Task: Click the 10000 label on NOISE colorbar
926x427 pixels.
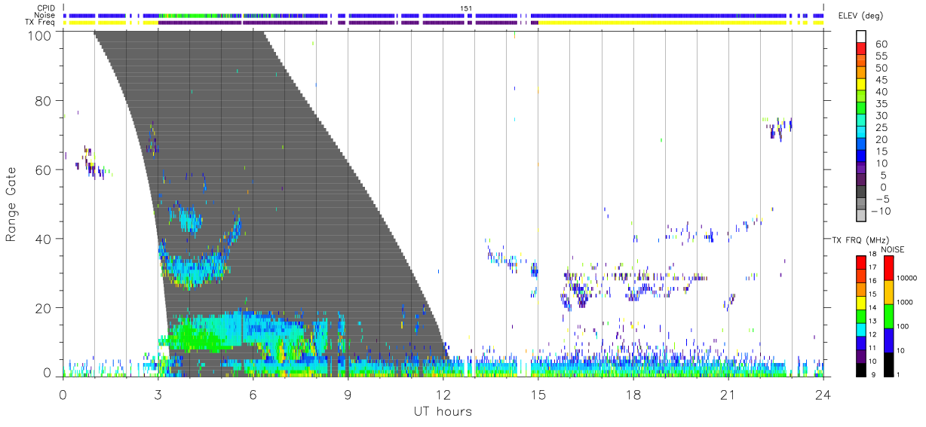Action: point(907,278)
